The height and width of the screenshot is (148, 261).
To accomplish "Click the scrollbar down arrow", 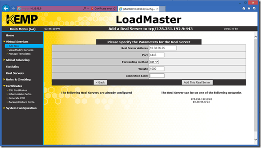I will (256, 139).
